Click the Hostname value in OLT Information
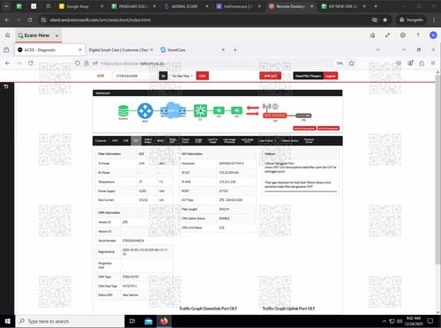The image size is (441, 328). [x=231, y=163]
